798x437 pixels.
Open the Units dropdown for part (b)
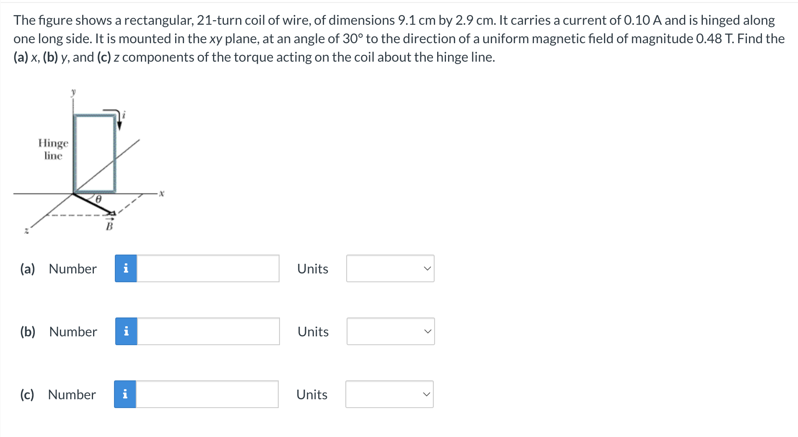391,331
